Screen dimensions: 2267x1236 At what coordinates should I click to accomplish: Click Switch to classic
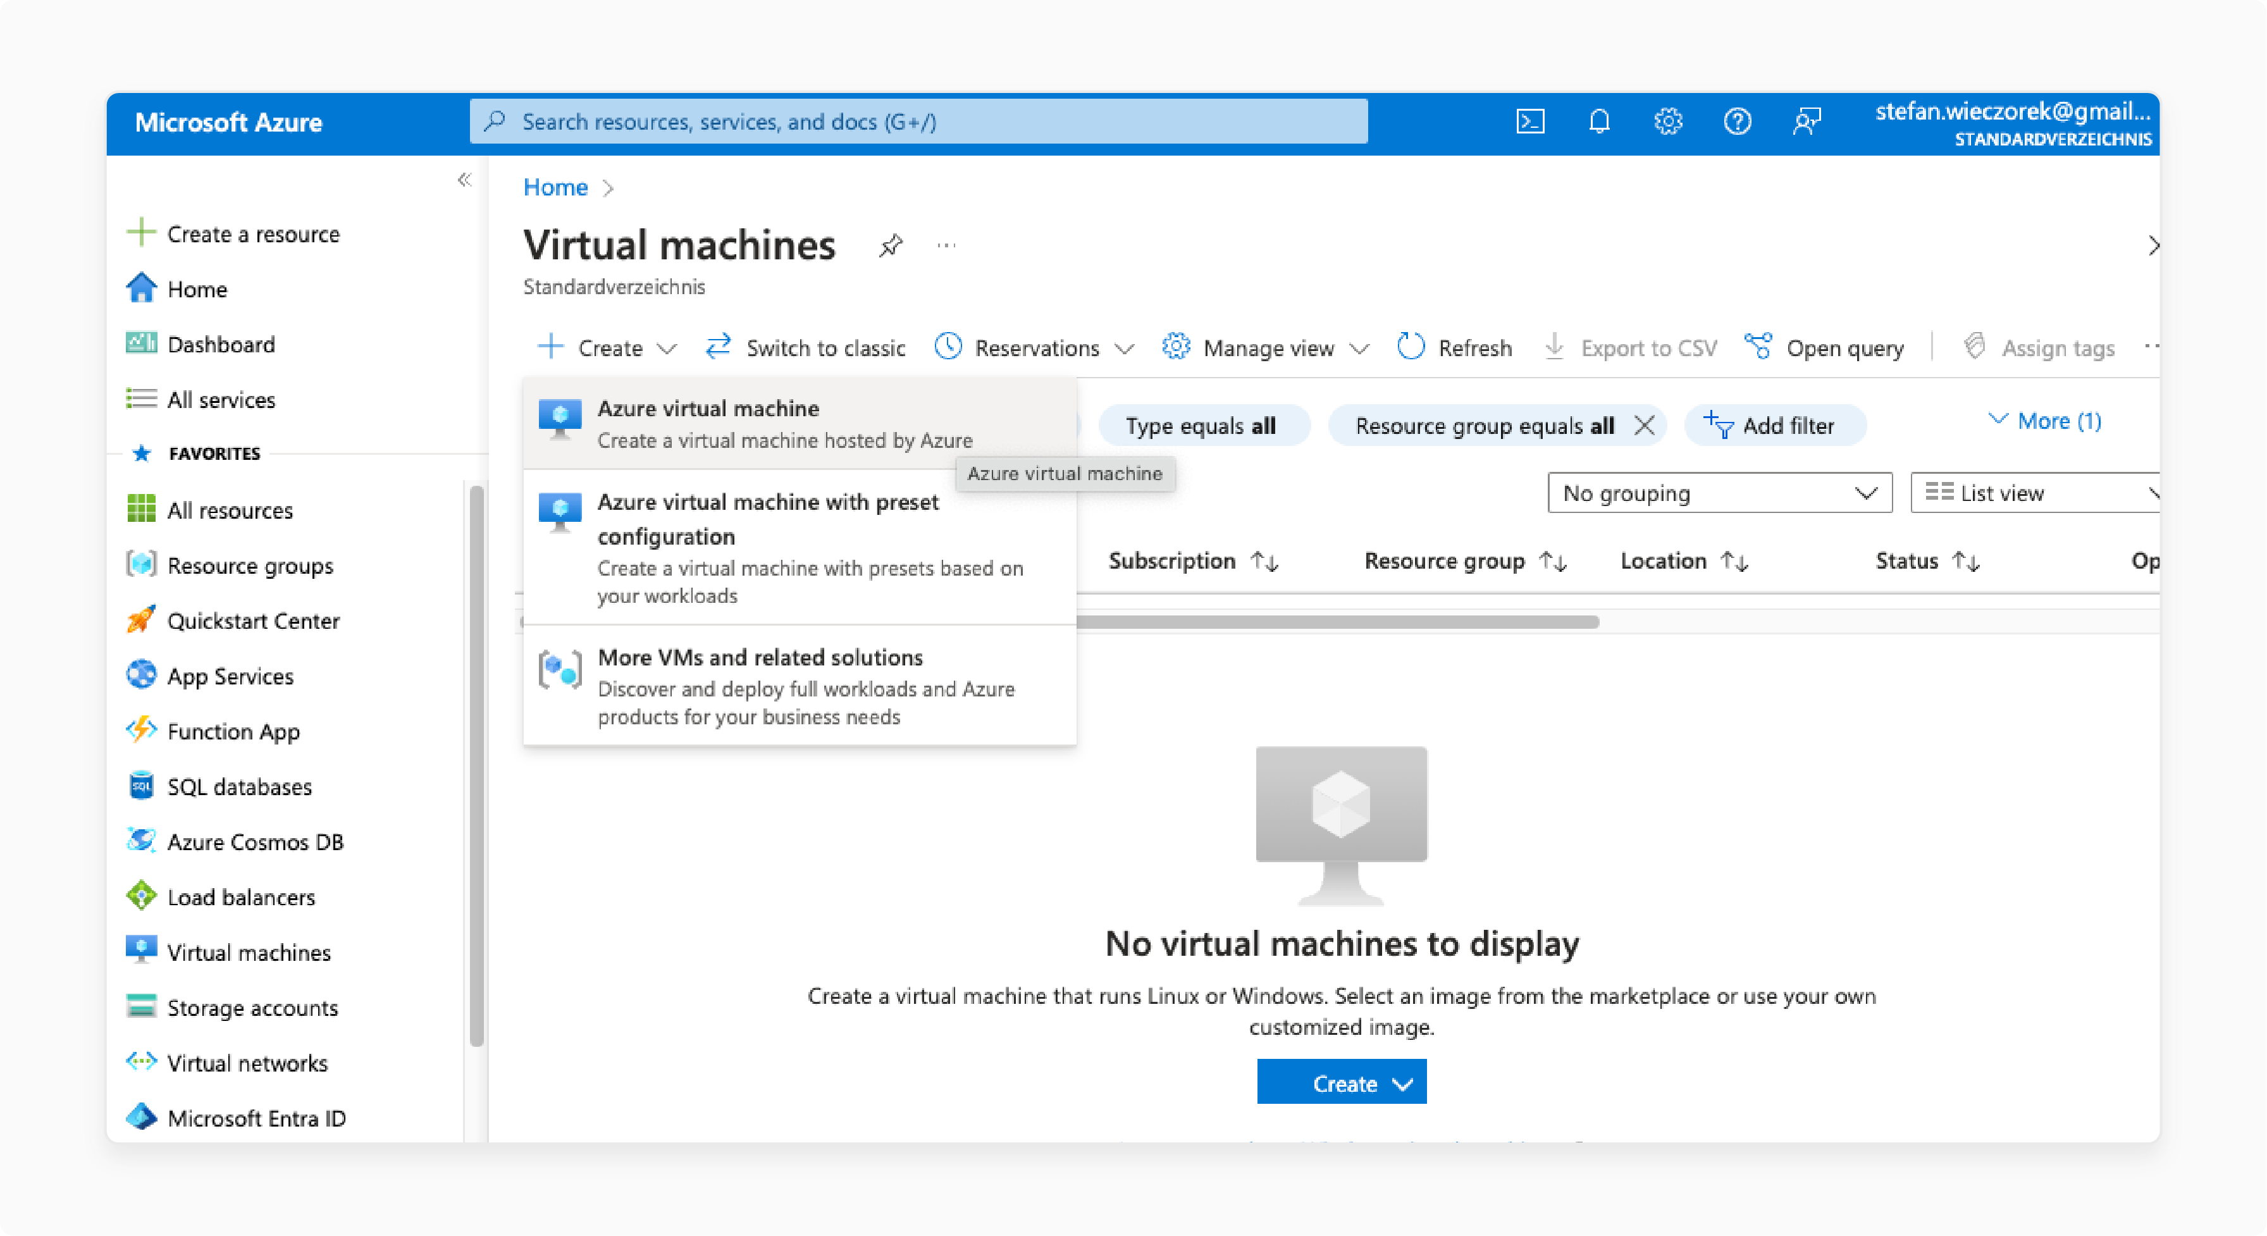coord(805,348)
